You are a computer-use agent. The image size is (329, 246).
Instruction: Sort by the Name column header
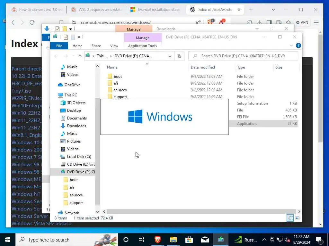point(112,67)
